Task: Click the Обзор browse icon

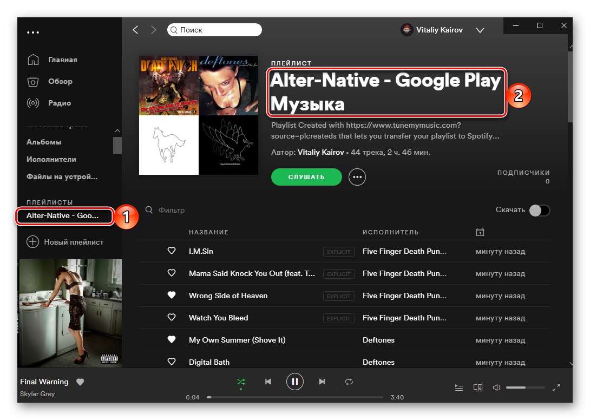Action: [32, 81]
